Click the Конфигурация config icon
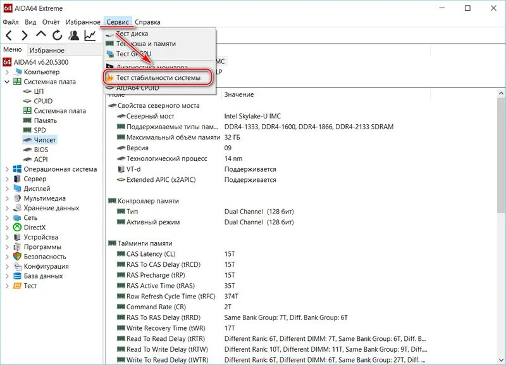This screenshot has height=365, width=506. tap(17, 266)
